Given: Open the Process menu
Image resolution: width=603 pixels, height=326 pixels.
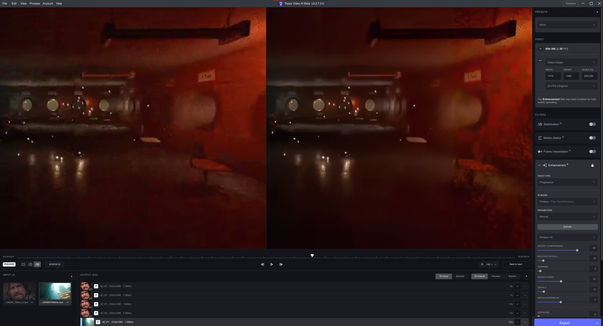Looking at the screenshot, I should pos(35,3).
